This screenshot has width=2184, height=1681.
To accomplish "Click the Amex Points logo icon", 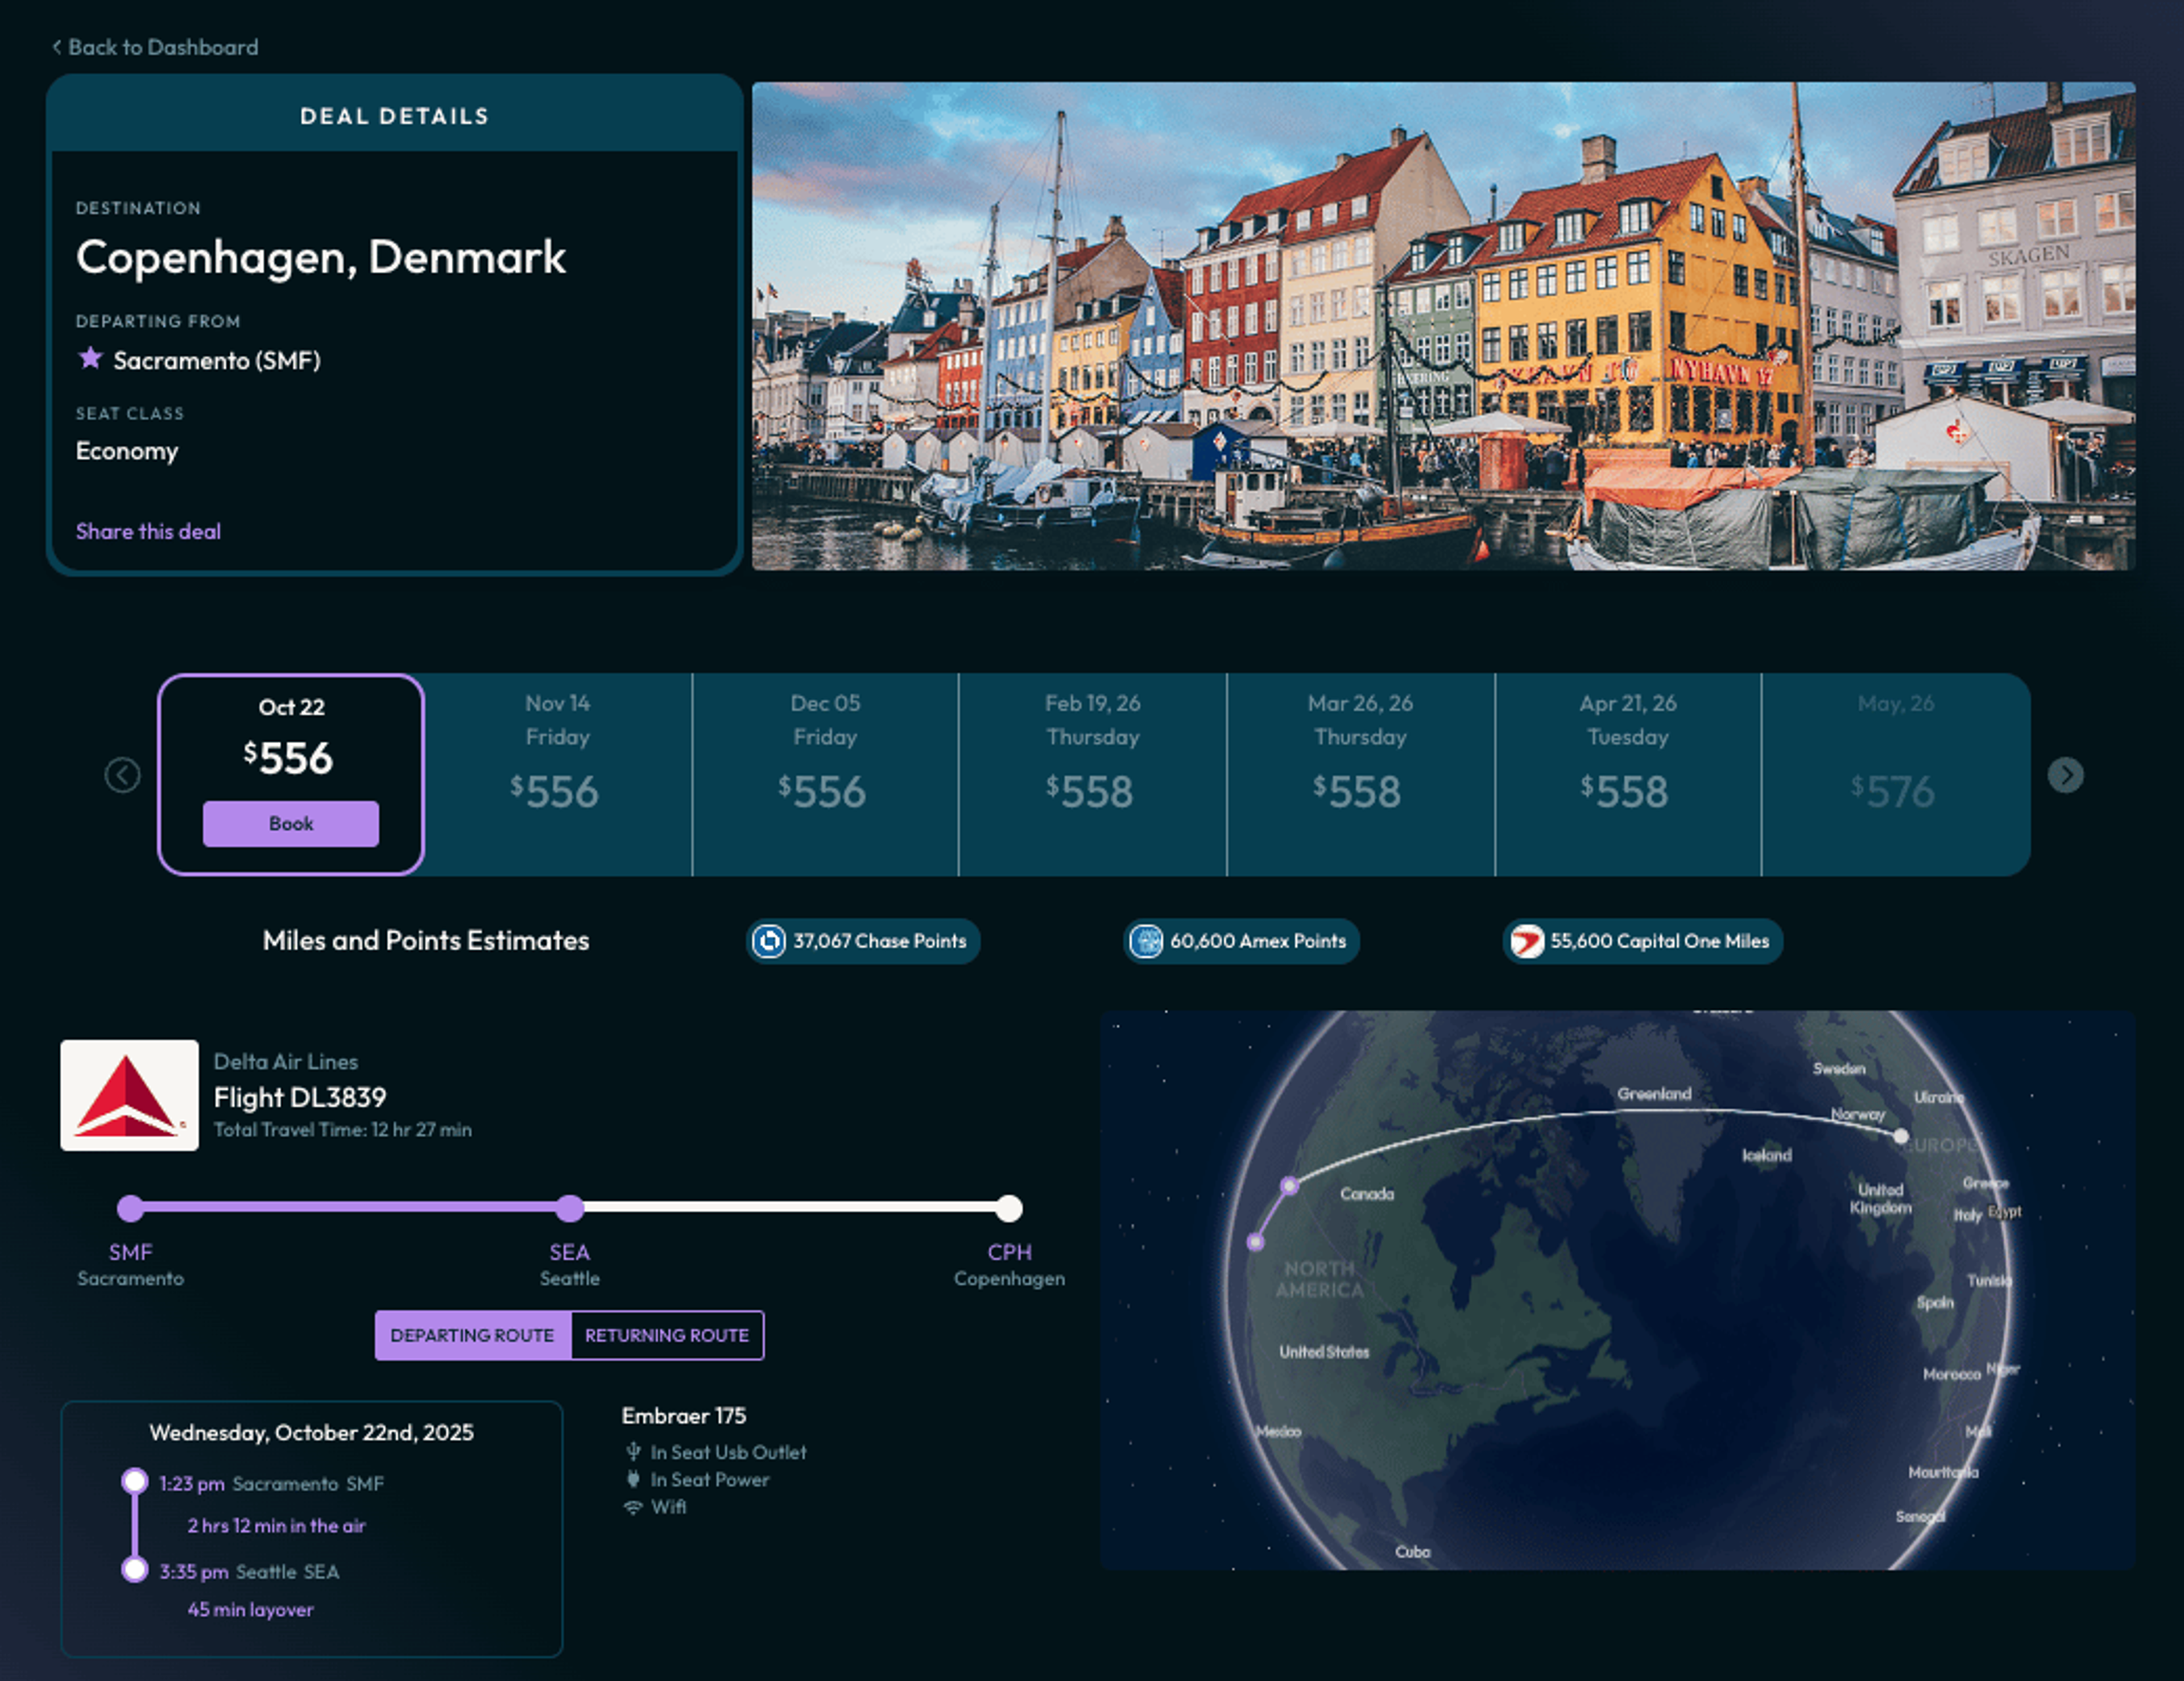I will pos(1146,941).
